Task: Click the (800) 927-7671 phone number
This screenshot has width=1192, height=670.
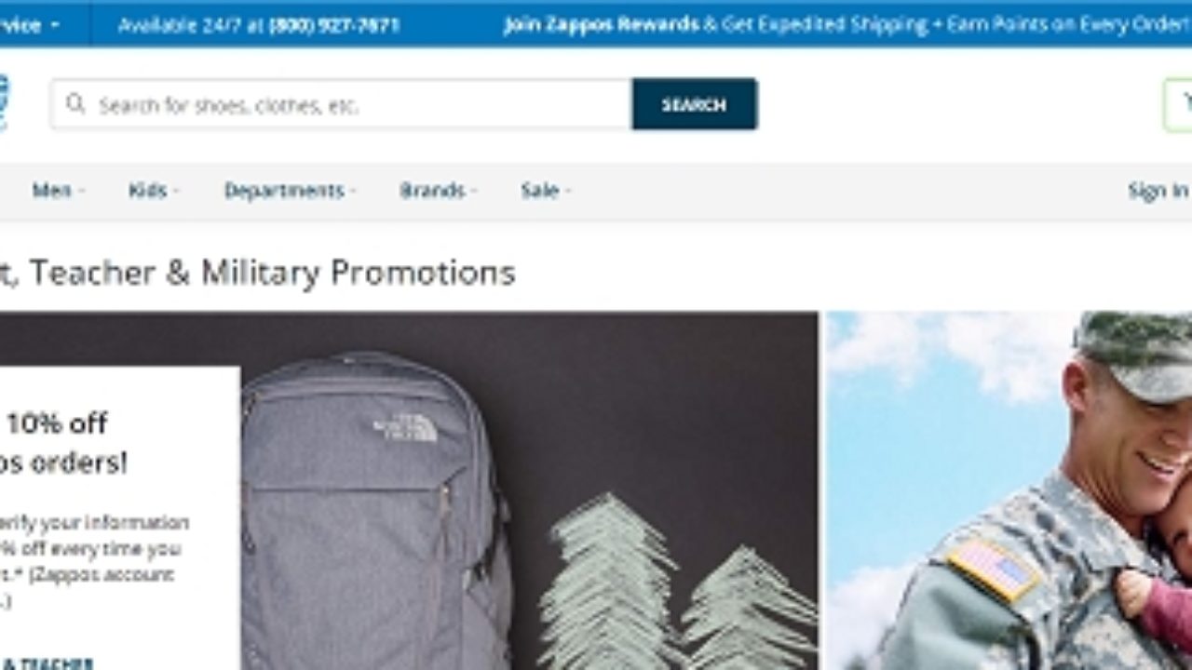Action: [x=333, y=26]
